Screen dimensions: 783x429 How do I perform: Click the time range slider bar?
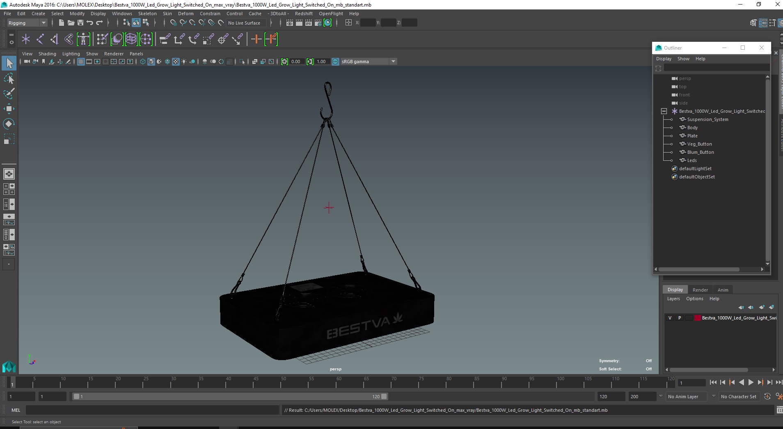click(x=230, y=397)
